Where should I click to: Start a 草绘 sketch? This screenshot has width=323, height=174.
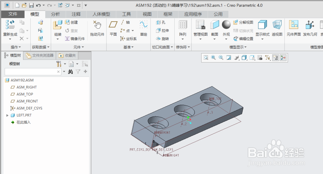144,28
